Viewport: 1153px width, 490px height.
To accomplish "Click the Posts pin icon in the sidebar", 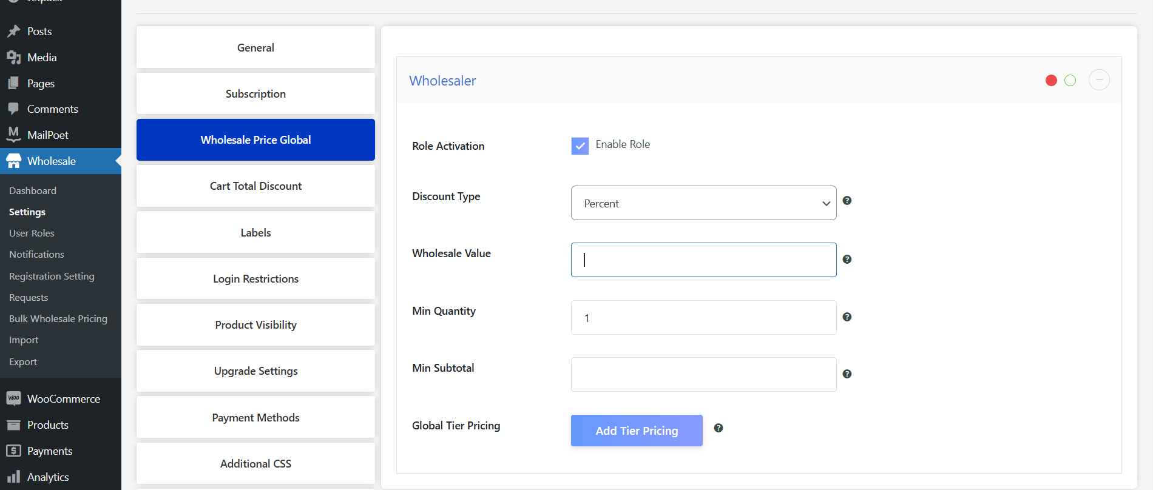I will 13,31.
